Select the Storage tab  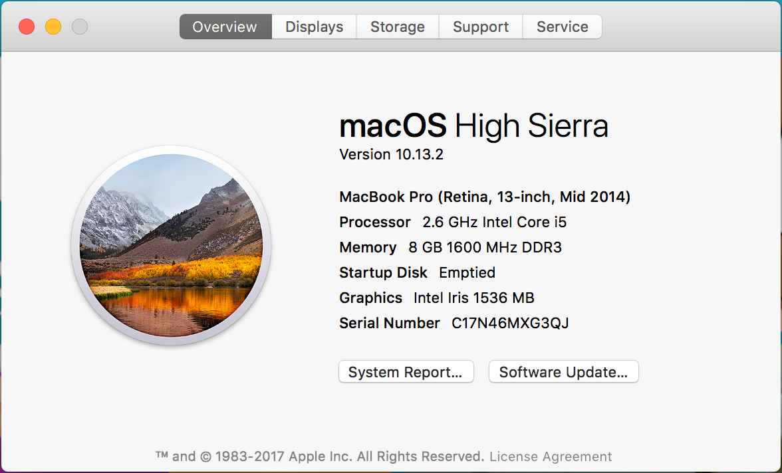[x=398, y=27]
